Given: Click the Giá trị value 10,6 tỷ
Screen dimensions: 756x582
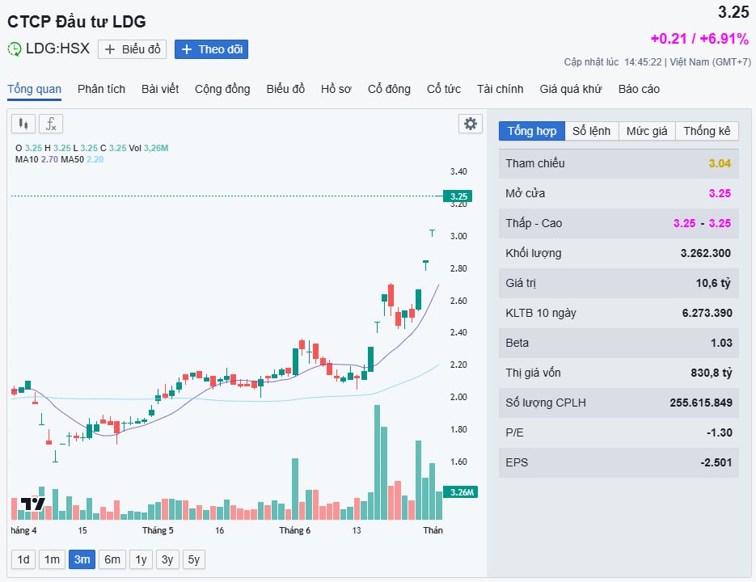Looking at the screenshot, I should point(714,283).
